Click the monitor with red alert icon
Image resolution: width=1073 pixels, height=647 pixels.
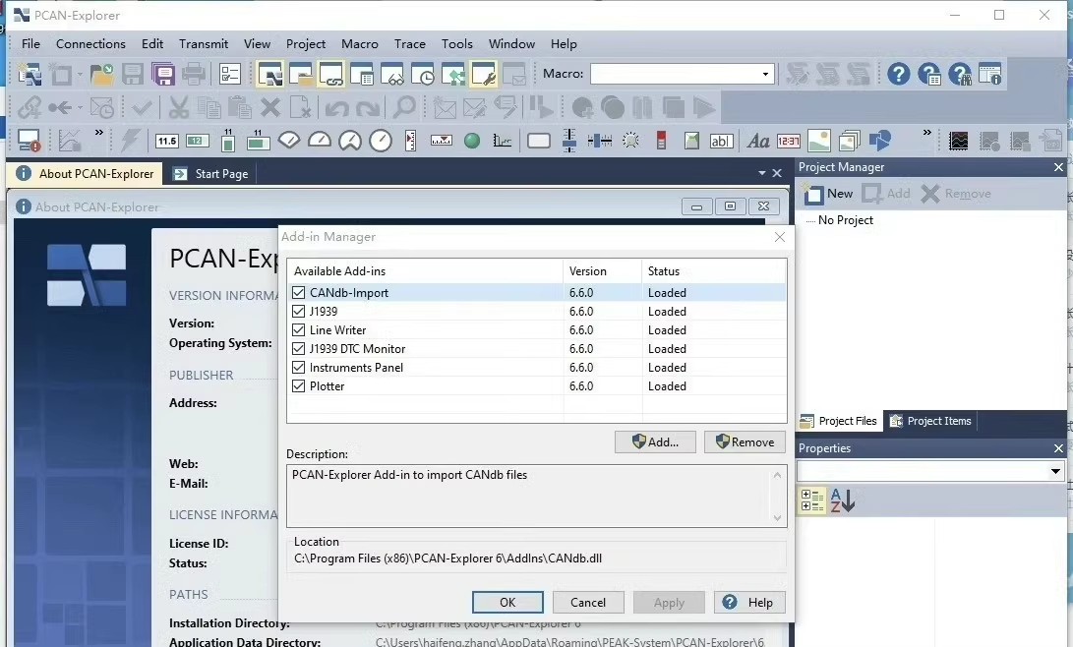(29, 141)
